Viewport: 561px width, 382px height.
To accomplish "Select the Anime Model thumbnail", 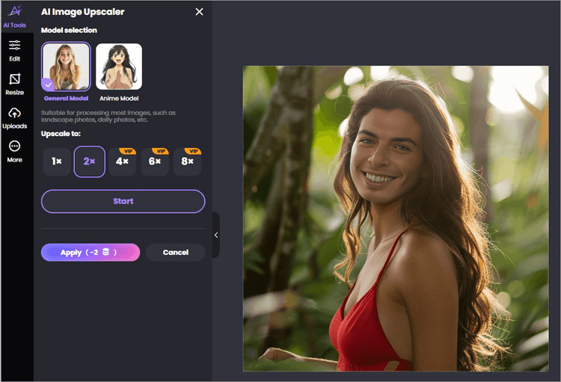I will click(119, 67).
